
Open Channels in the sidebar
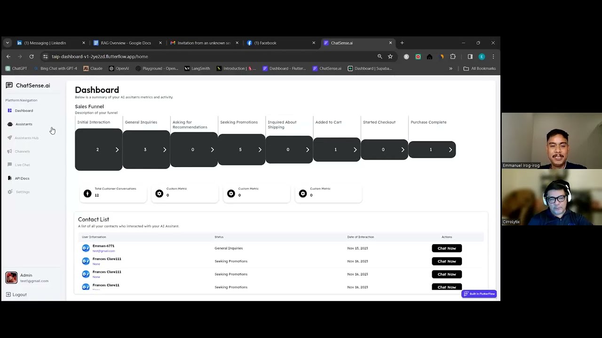click(18, 152)
